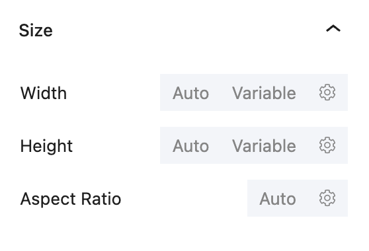Select Variable for Height
Screen dimensions: 369x251
(x=264, y=146)
